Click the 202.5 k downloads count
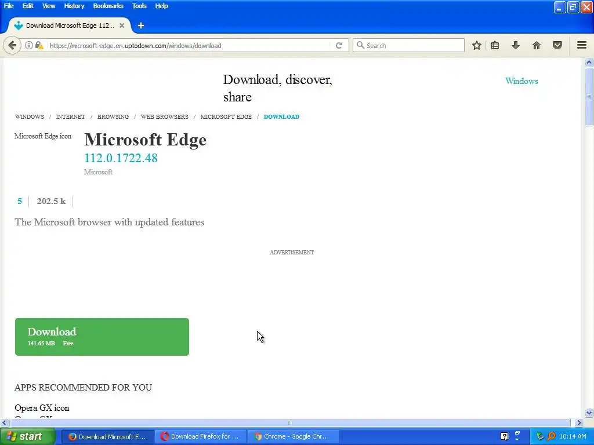The width and height of the screenshot is (594, 445). click(x=51, y=201)
